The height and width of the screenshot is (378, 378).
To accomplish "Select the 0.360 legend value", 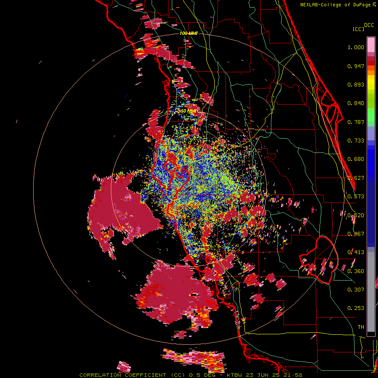I will (x=356, y=271).
